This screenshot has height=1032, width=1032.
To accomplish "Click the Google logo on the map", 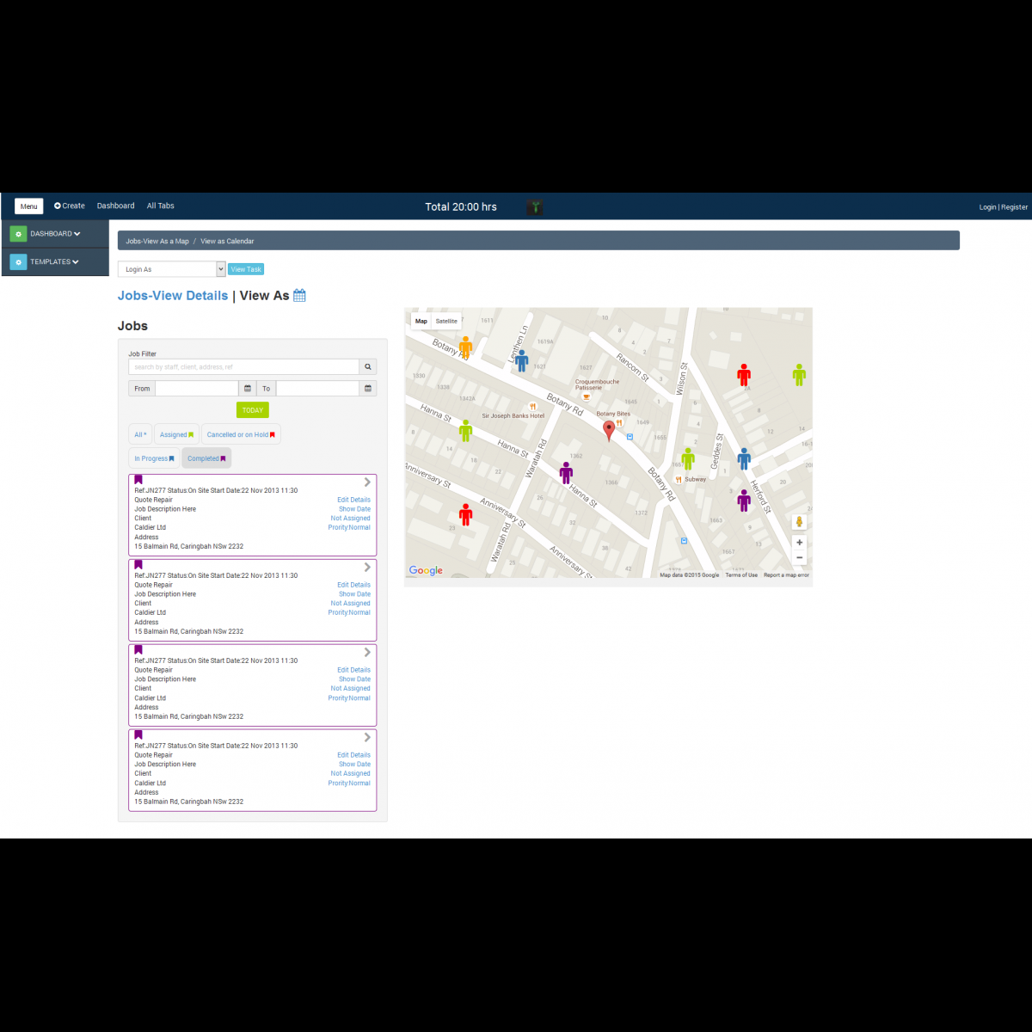I will (426, 570).
